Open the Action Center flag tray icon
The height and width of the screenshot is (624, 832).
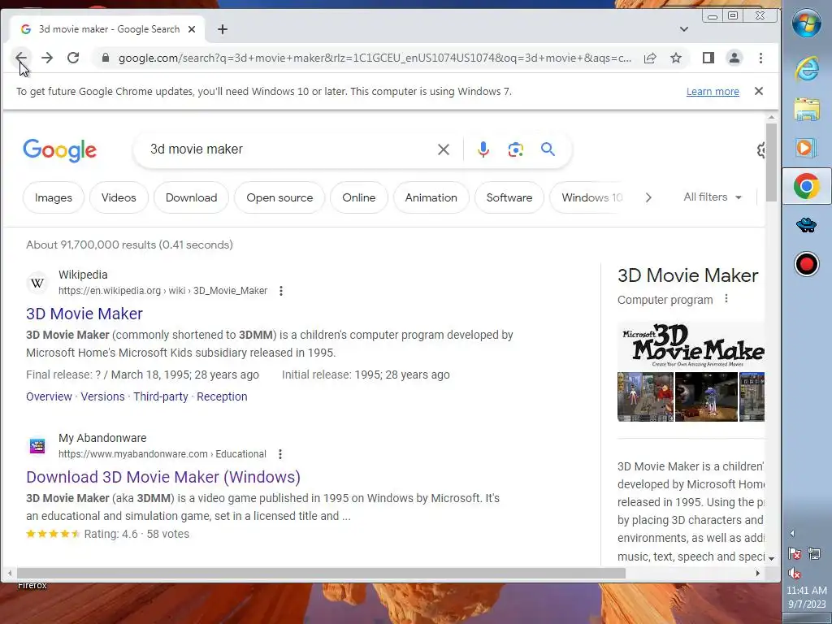pos(795,554)
